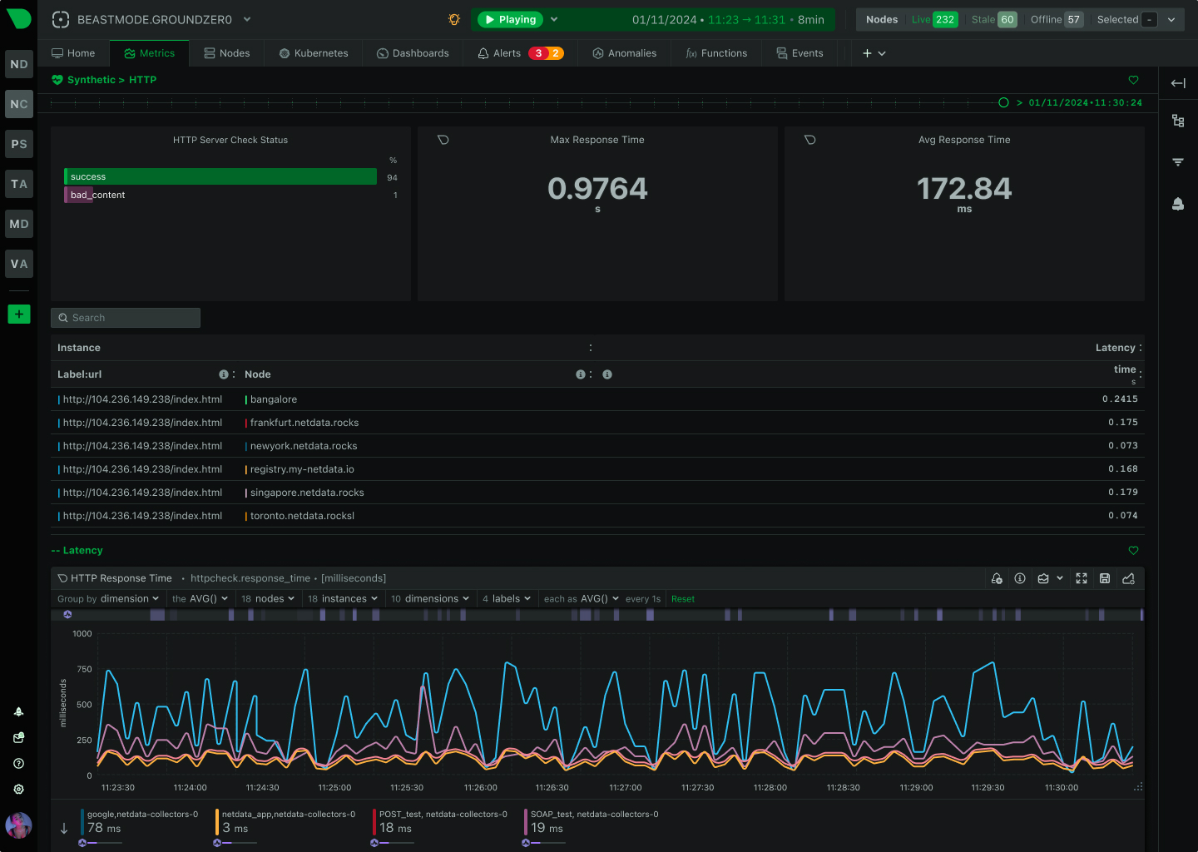Open the ND space in the sidebar

[x=19, y=64]
